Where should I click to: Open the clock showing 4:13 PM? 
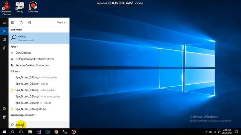click(227, 132)
